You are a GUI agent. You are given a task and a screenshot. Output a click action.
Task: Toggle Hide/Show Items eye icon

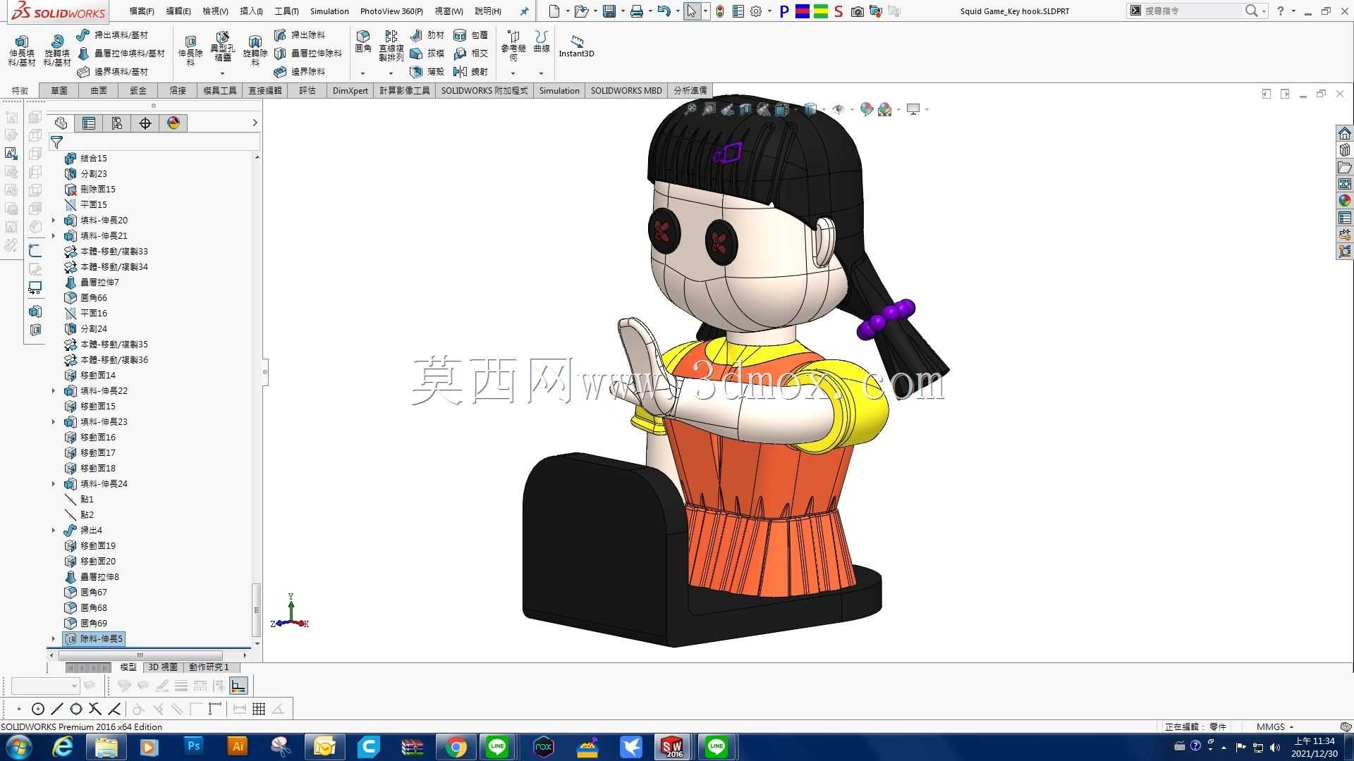(838, 109)
